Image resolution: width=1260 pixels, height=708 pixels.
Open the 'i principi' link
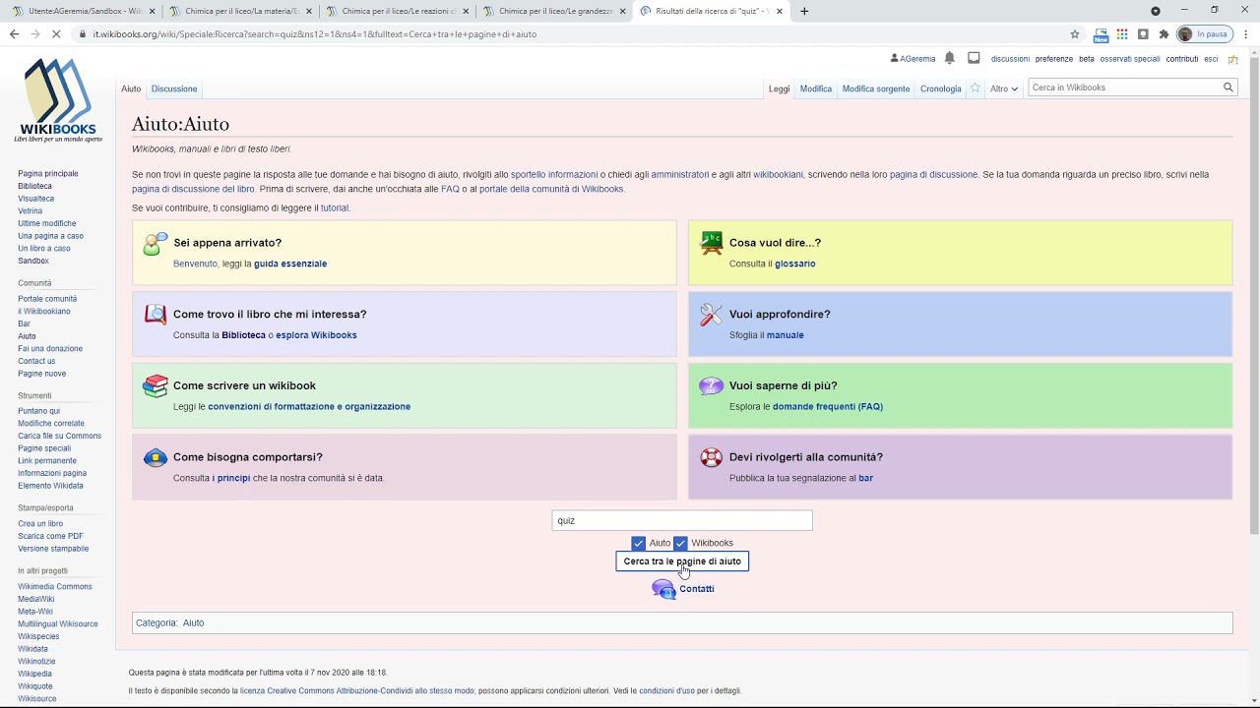coord(231,478)
